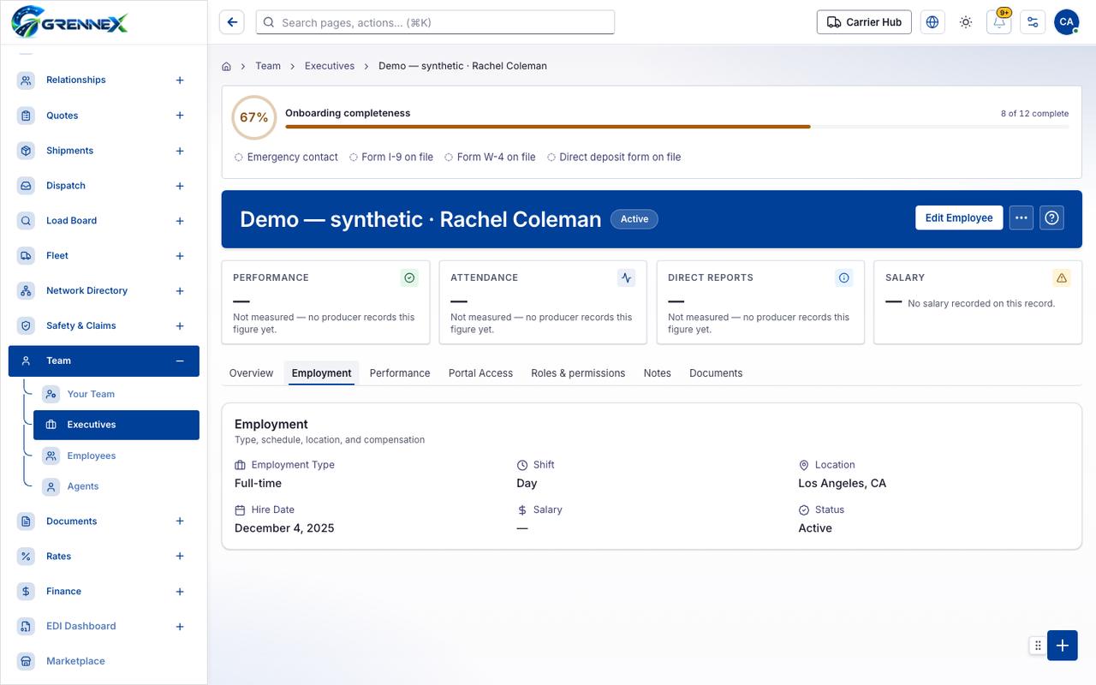The height and width of the screenshot is (685, 1096).
Task: Select Agents in sidebar
Action: (116, 486)
